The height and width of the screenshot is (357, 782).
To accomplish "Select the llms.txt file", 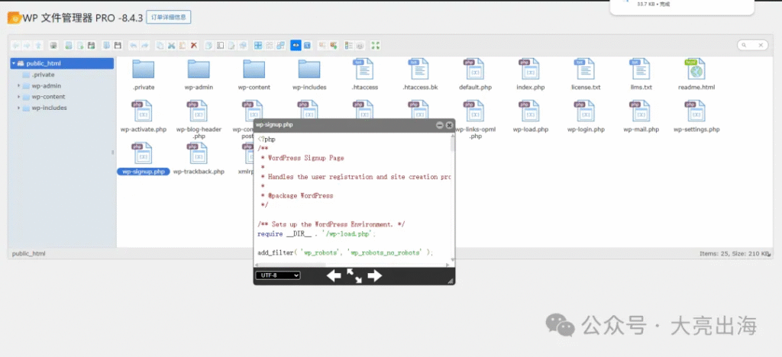I will click(x=641, y=75).
